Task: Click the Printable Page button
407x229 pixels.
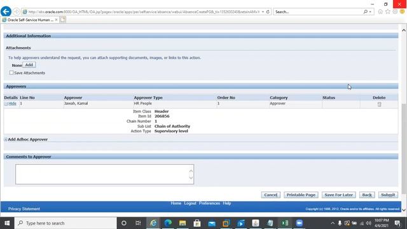Action: [301, 195]
